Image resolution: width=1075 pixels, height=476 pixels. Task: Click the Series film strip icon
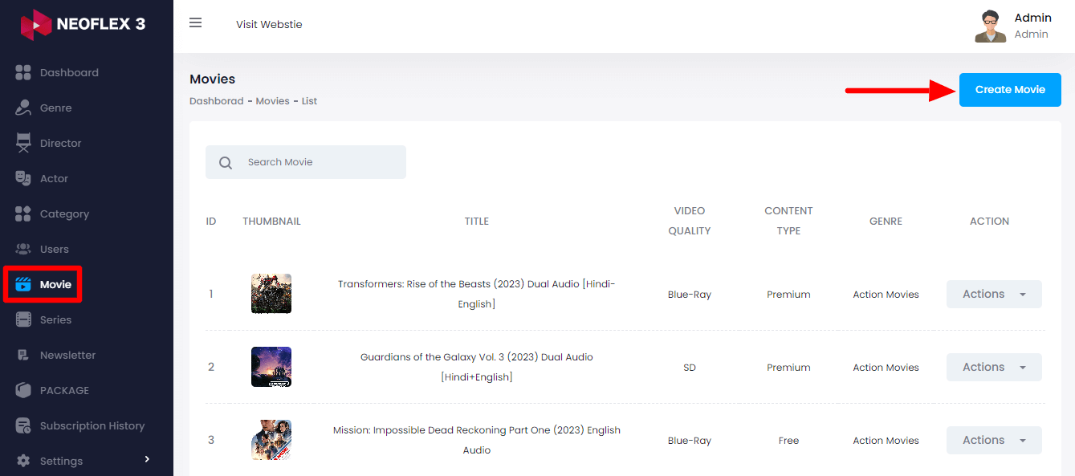click(x=23, y=319)
